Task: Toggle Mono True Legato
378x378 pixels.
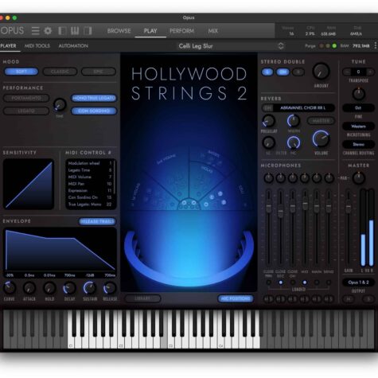Action: click(94, 98)
